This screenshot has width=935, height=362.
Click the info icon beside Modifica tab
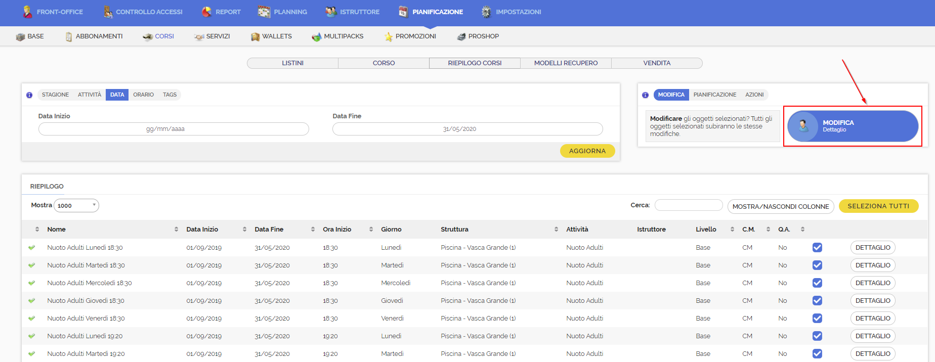[645, 95]
